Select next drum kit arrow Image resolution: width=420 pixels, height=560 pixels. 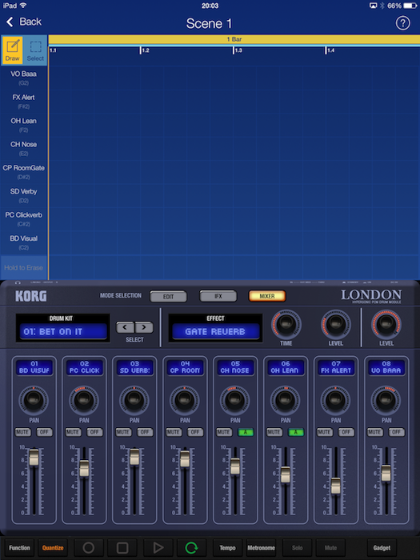coord(144,327)
